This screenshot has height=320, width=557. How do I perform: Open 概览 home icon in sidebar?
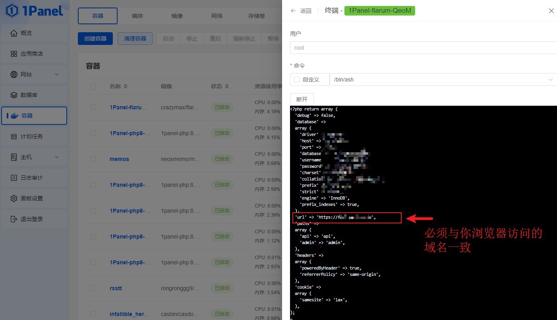[x=14, y=33]
